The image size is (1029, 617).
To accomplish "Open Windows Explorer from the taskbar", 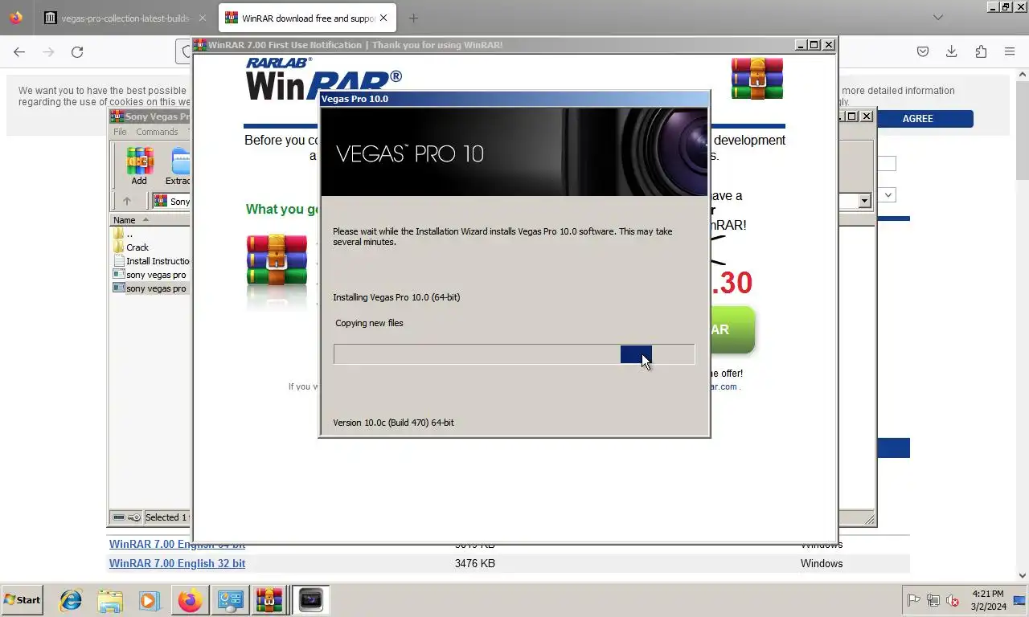I will click(110, 600).
